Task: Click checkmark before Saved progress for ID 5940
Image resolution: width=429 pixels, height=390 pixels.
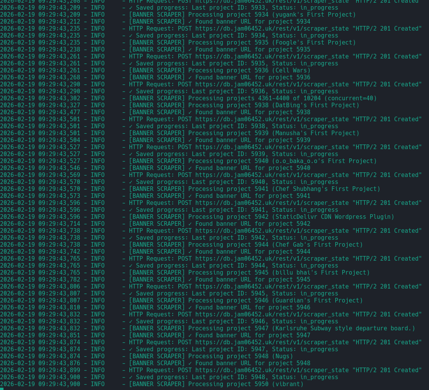Action: 131,182
